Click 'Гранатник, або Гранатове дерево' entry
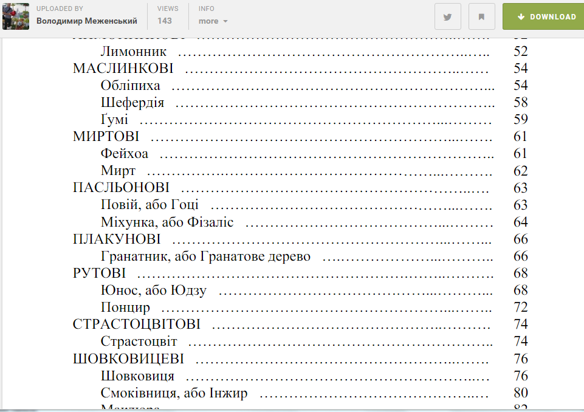The height and width of the screenshot is (412, 584). (205, 256)
